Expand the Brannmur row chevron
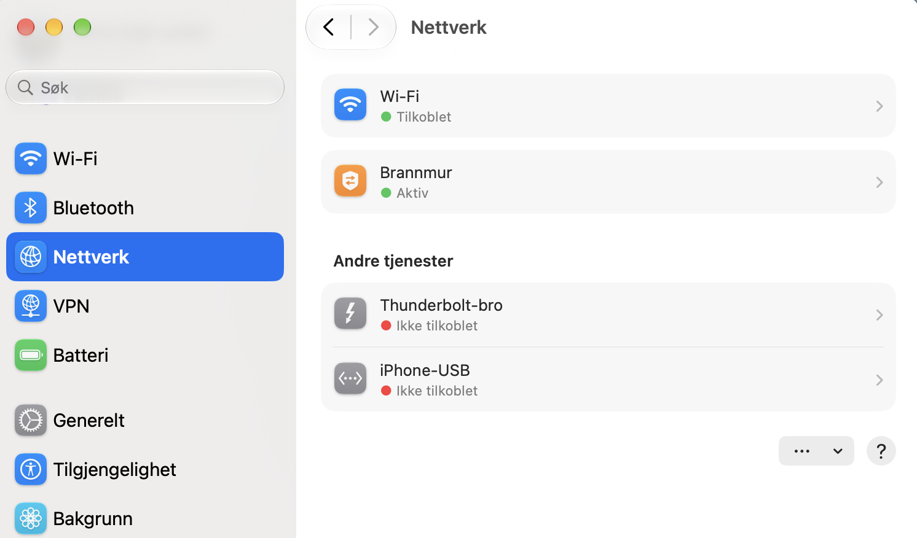The image size is (917, 538). [880, 182]
